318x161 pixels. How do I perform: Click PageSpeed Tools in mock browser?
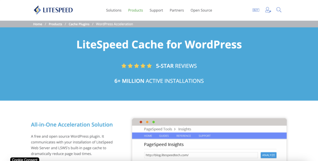[x=158, y=129]
